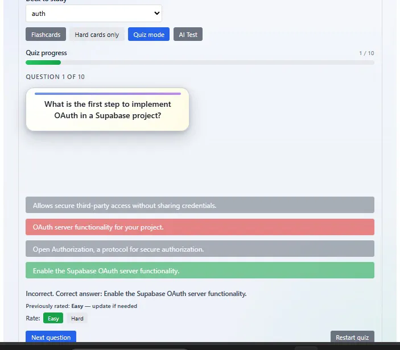Select Hard cards only mode
Viewport: 400px width, 350px height.
(x=97, y=35)
